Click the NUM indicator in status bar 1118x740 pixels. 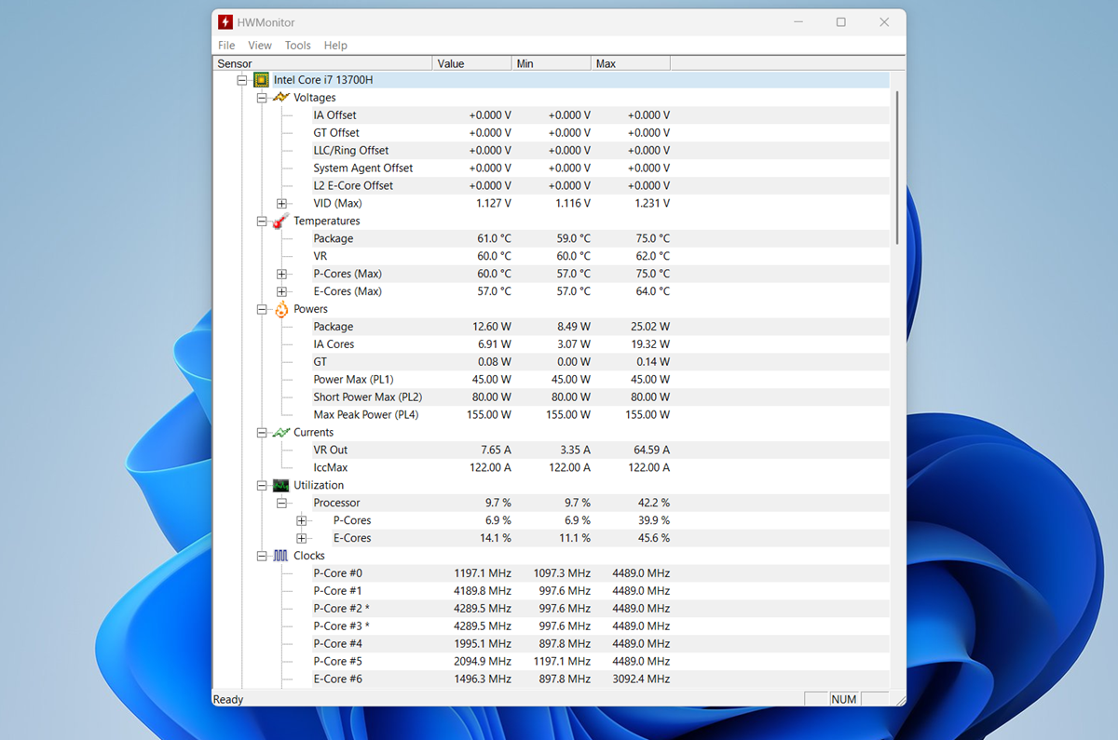tap(844, 699)
